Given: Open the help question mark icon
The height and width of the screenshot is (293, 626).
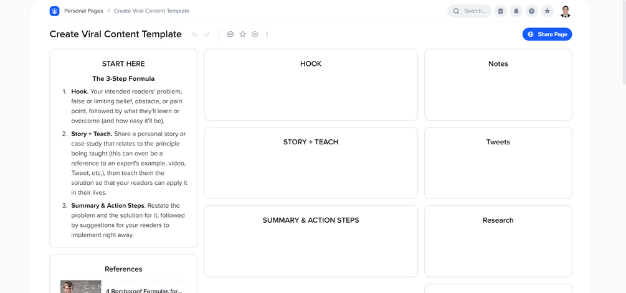Looking at the screenshot, I should (x=531, y=11).
